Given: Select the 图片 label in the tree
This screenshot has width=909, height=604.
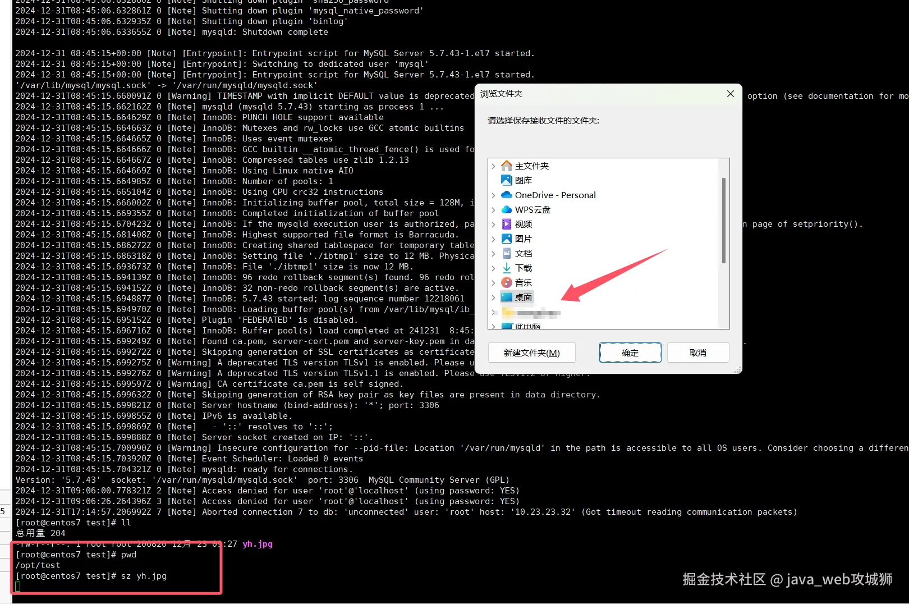Looking at the screenshot, I should [x=524, y=239].
